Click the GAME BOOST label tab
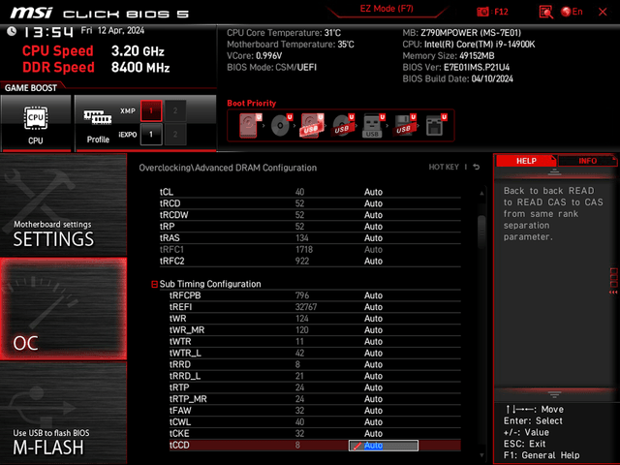Screen dimensions: 620x465 (30, 88)
